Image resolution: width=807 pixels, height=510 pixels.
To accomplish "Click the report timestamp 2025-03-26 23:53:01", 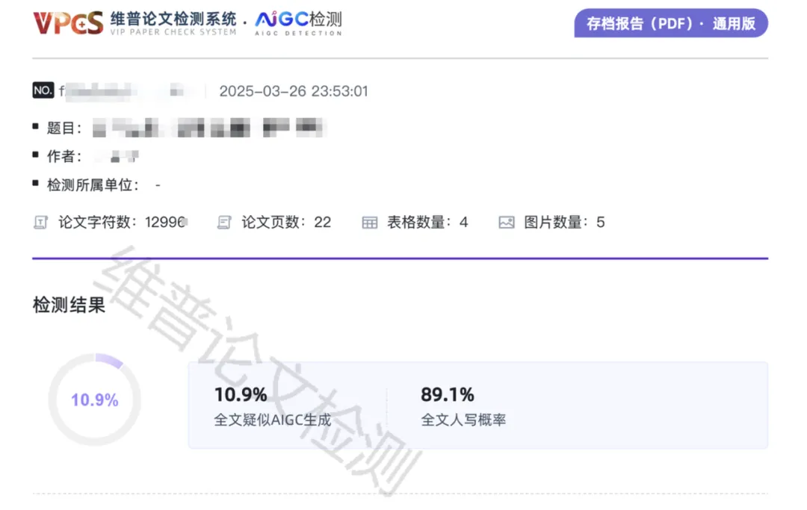I will coord(294,92).
